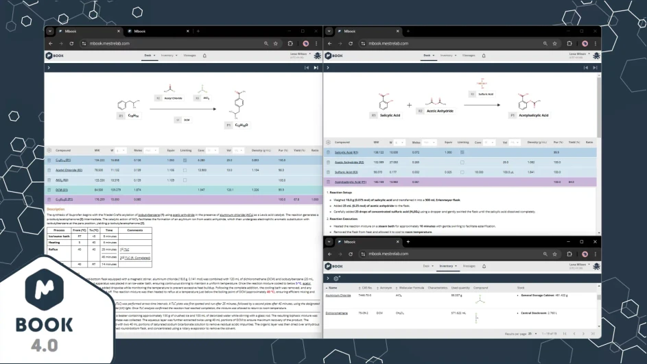Uncheck Limiting checkbox for C10H14 (R1) row

pos(185,160)
